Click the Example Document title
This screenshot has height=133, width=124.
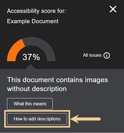point(33,21)
